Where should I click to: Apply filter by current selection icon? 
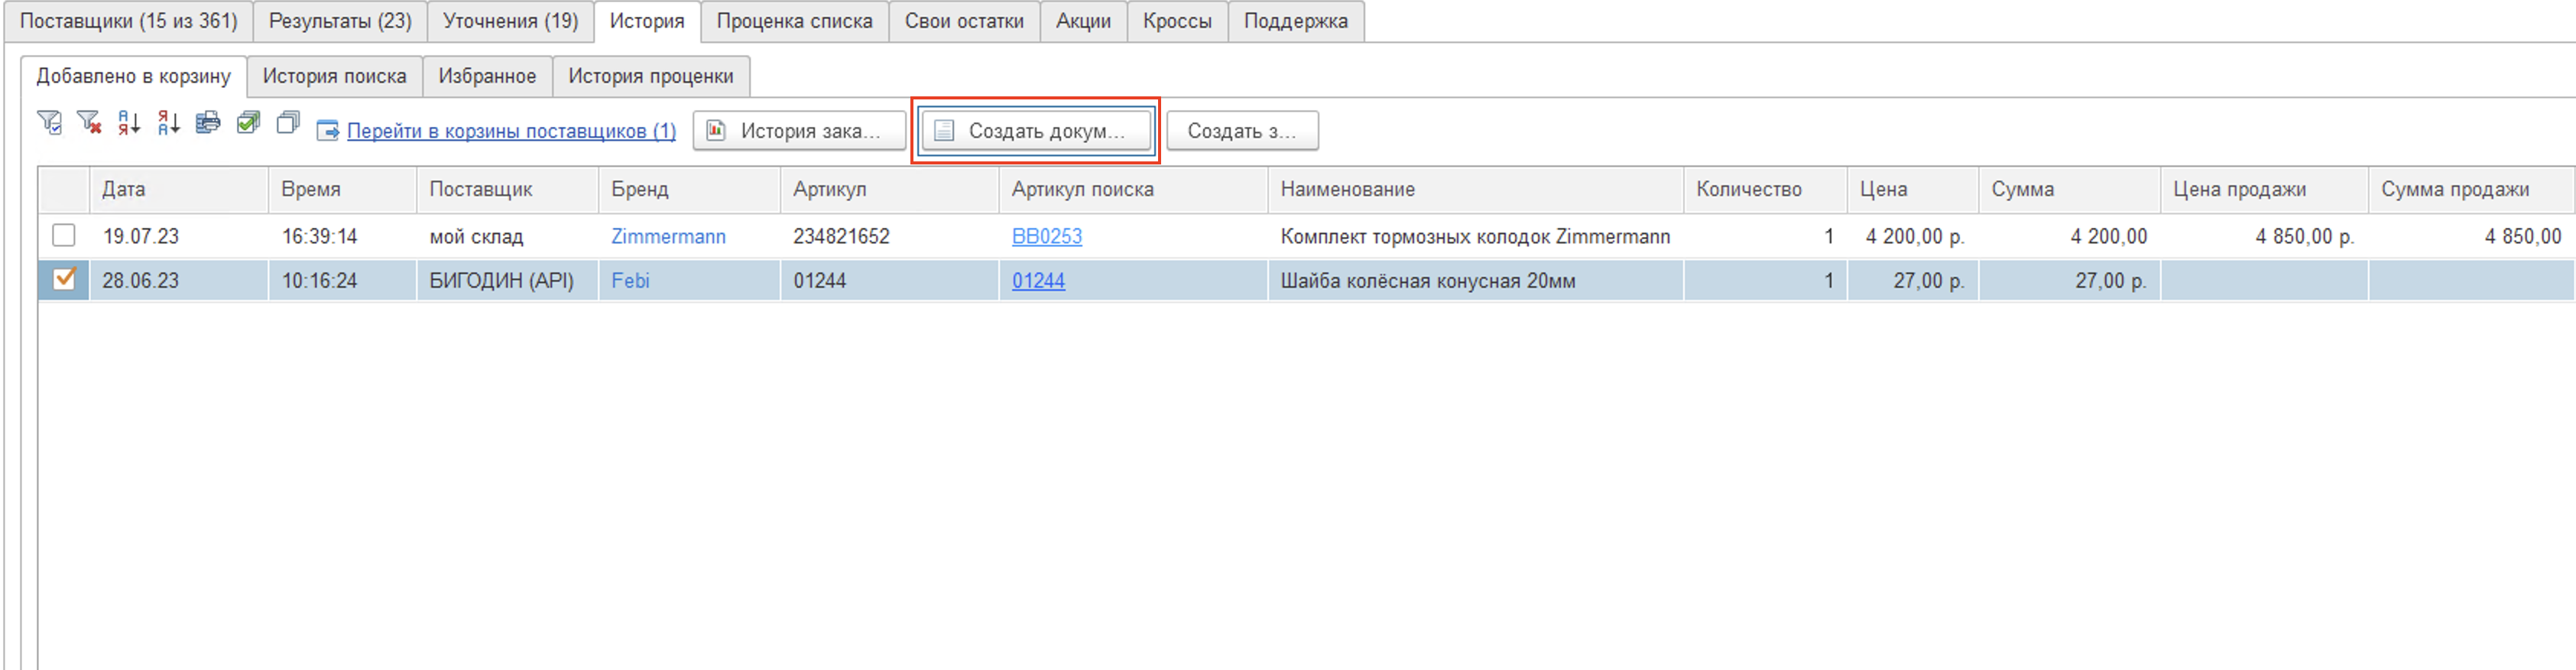[49, 124]
